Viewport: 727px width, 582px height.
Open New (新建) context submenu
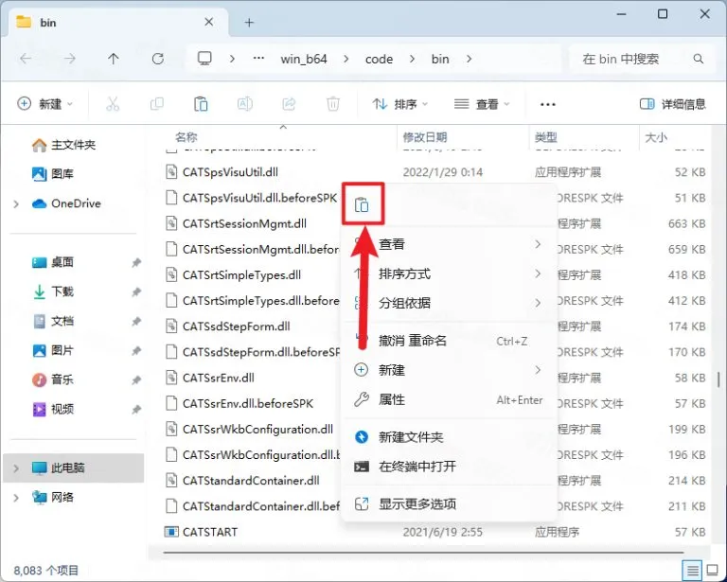[x=449, y=370]
